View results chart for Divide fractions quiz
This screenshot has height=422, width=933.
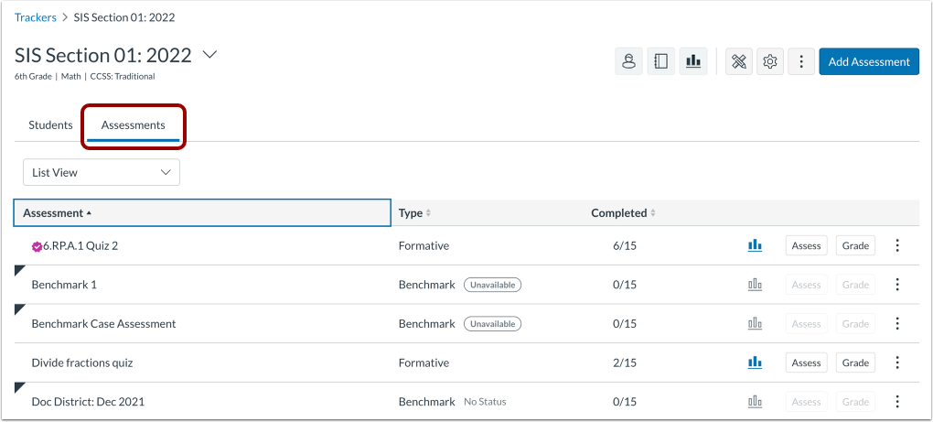point(755,362)
